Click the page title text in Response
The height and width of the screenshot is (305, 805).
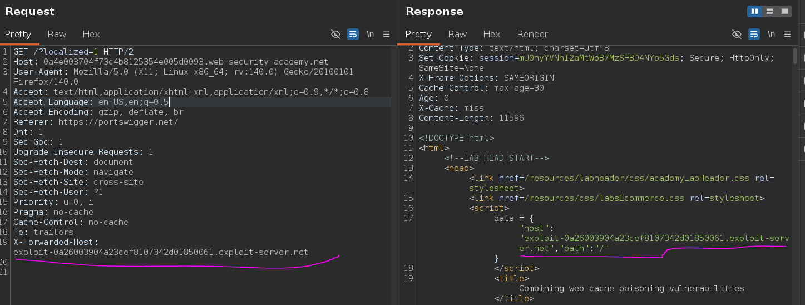click(631, 288)
